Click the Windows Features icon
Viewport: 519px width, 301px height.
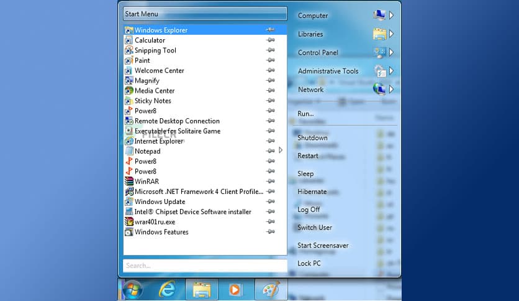(129, 232)
